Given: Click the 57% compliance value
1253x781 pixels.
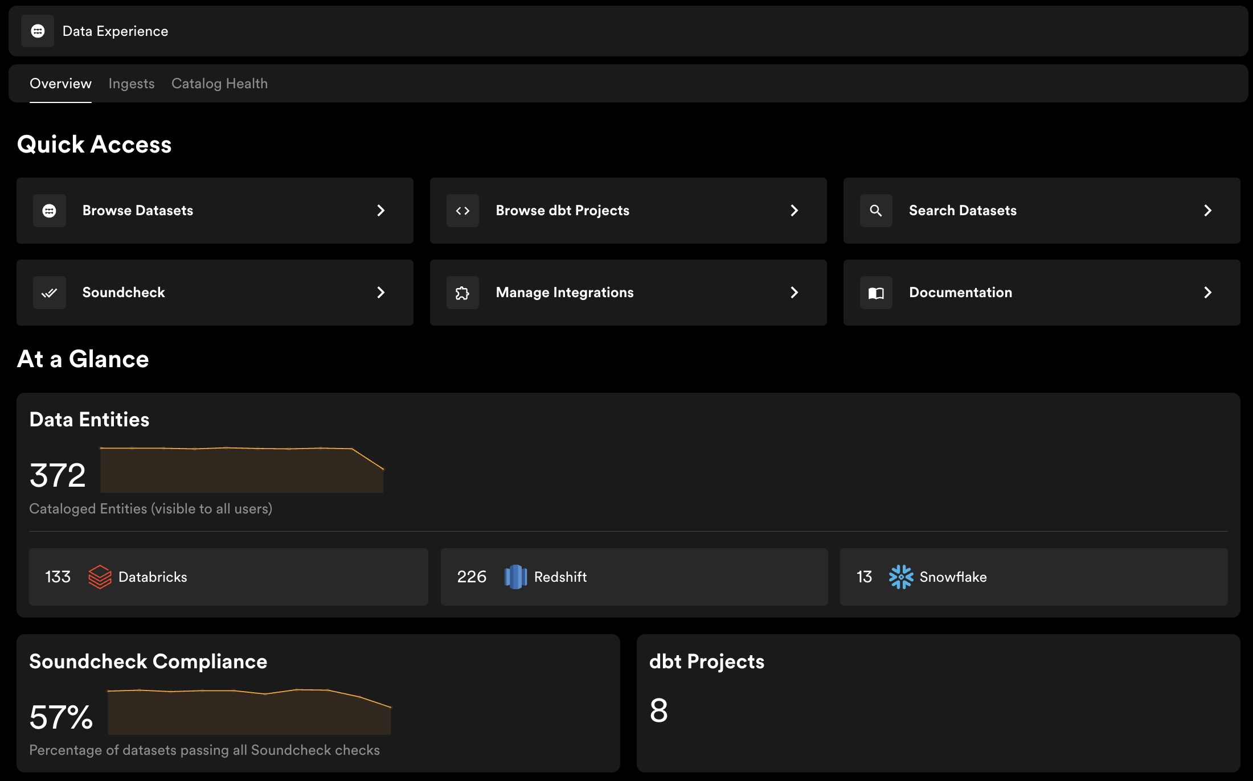Looking at the screenshot, I should pos(61,717).
